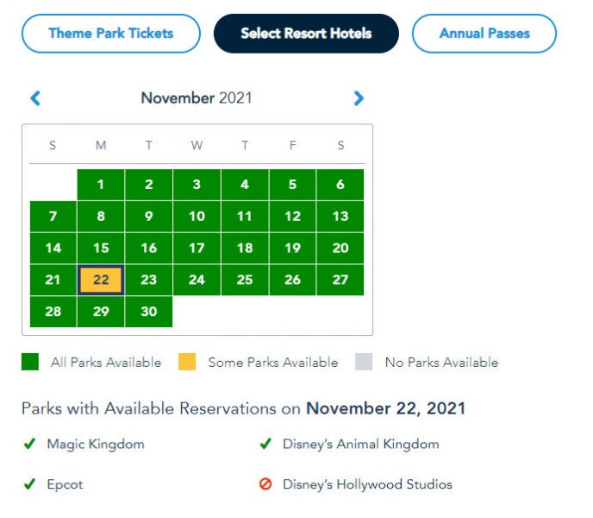Click the November 2021 month heading
This screenshot has width=593, height=518.
tap(197, 98)
